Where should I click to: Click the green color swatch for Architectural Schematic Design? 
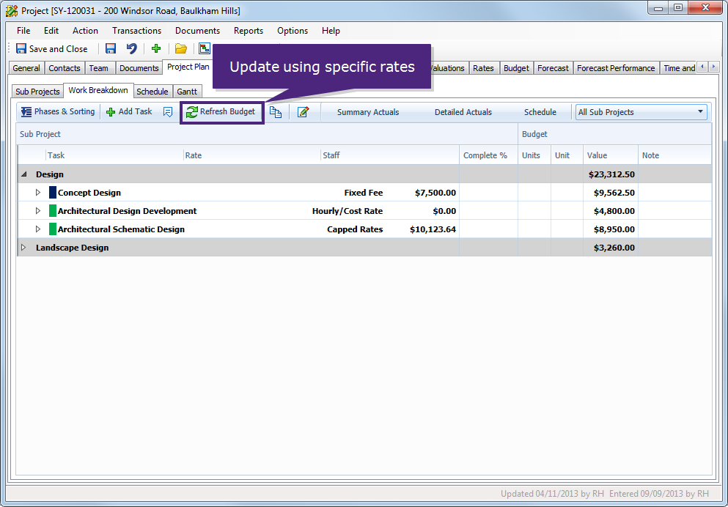point(53,229)
